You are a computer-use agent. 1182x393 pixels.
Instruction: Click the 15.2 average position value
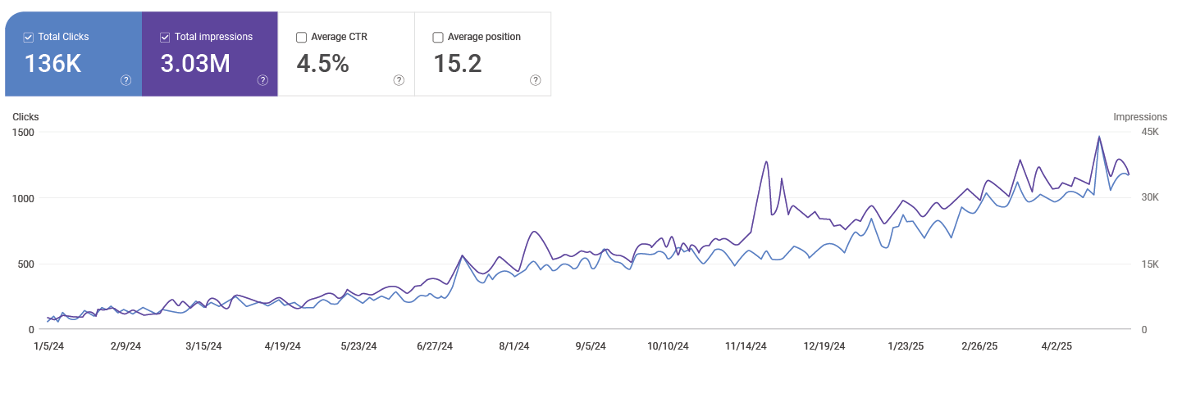point(457,64)
